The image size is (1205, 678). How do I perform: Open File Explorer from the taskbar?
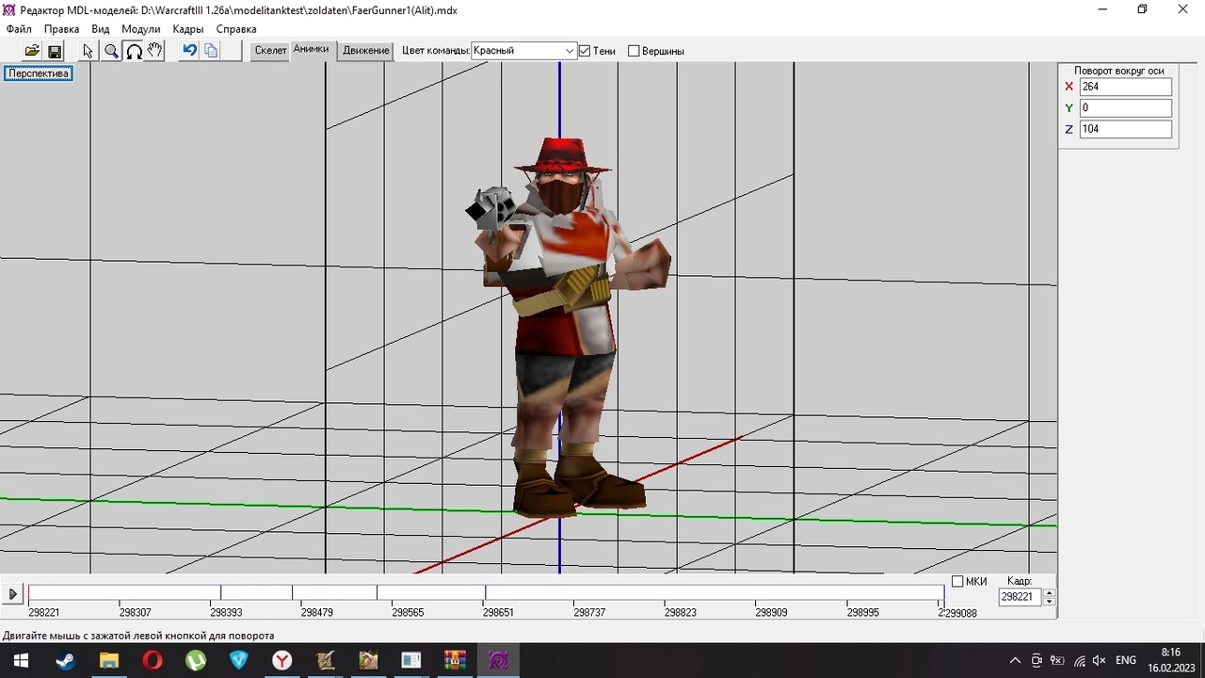click(x=109, y=660)
